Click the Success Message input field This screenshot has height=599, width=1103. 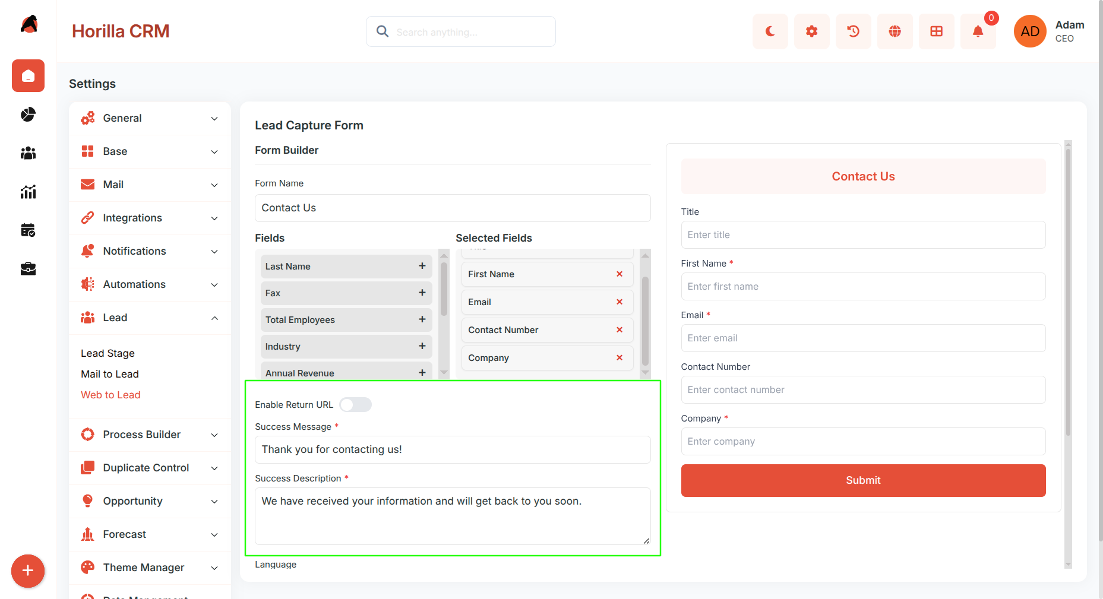click(x=453, y=449)
